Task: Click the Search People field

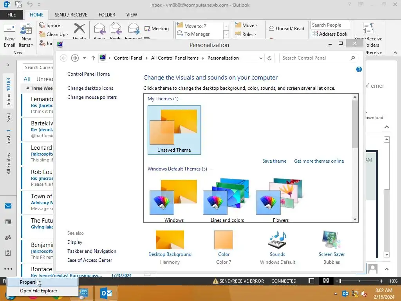Action: point(330,25)
